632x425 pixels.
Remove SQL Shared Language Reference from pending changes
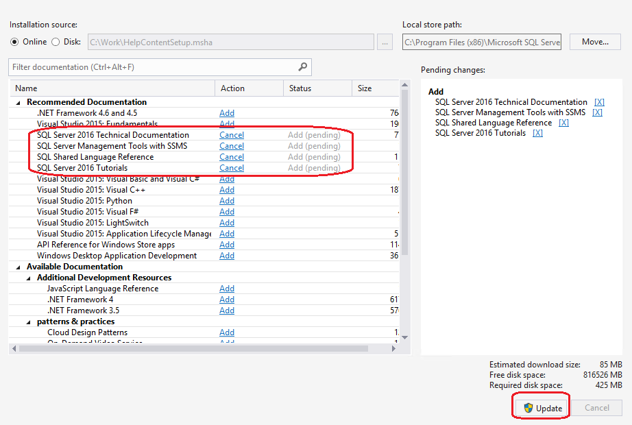coord(564,122)
